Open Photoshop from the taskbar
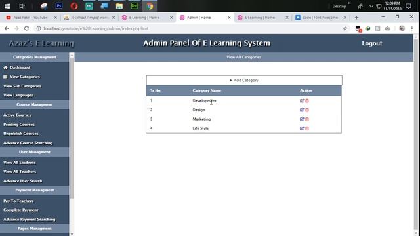 pos(59,6)
